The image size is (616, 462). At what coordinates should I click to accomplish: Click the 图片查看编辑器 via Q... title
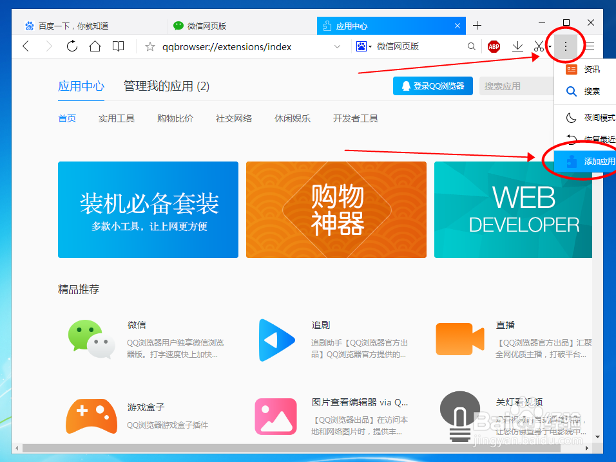[x=360, y=402]
